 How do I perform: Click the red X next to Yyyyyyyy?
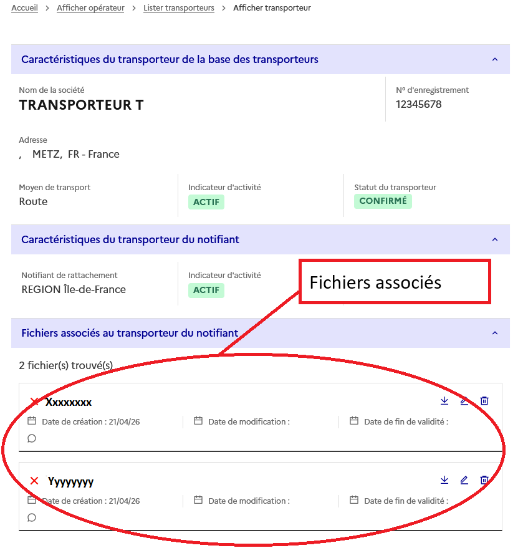(x=34, y=481)
